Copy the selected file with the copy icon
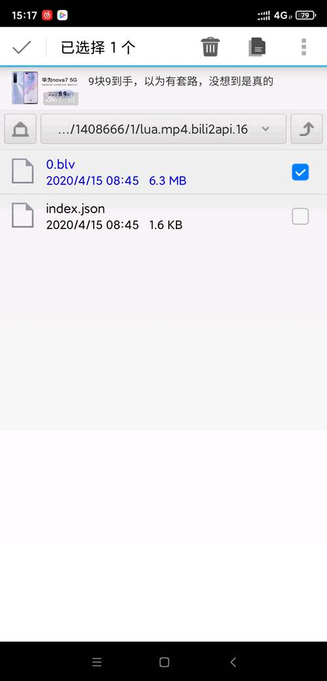The height and width of the screenshot is (681, 327). tap(257, 47)
